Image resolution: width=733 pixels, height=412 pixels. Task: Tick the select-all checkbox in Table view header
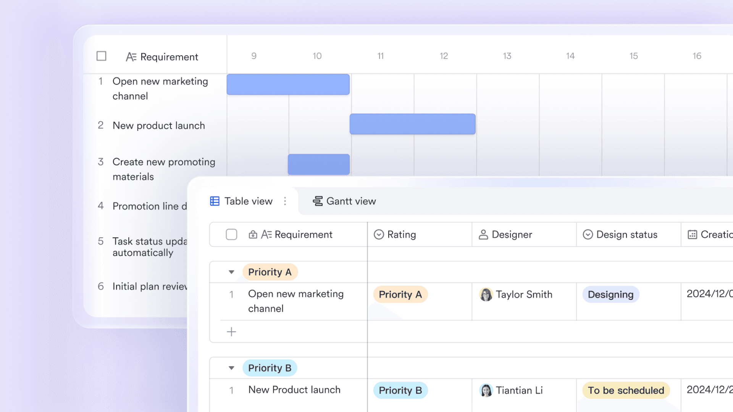point(231,234)
